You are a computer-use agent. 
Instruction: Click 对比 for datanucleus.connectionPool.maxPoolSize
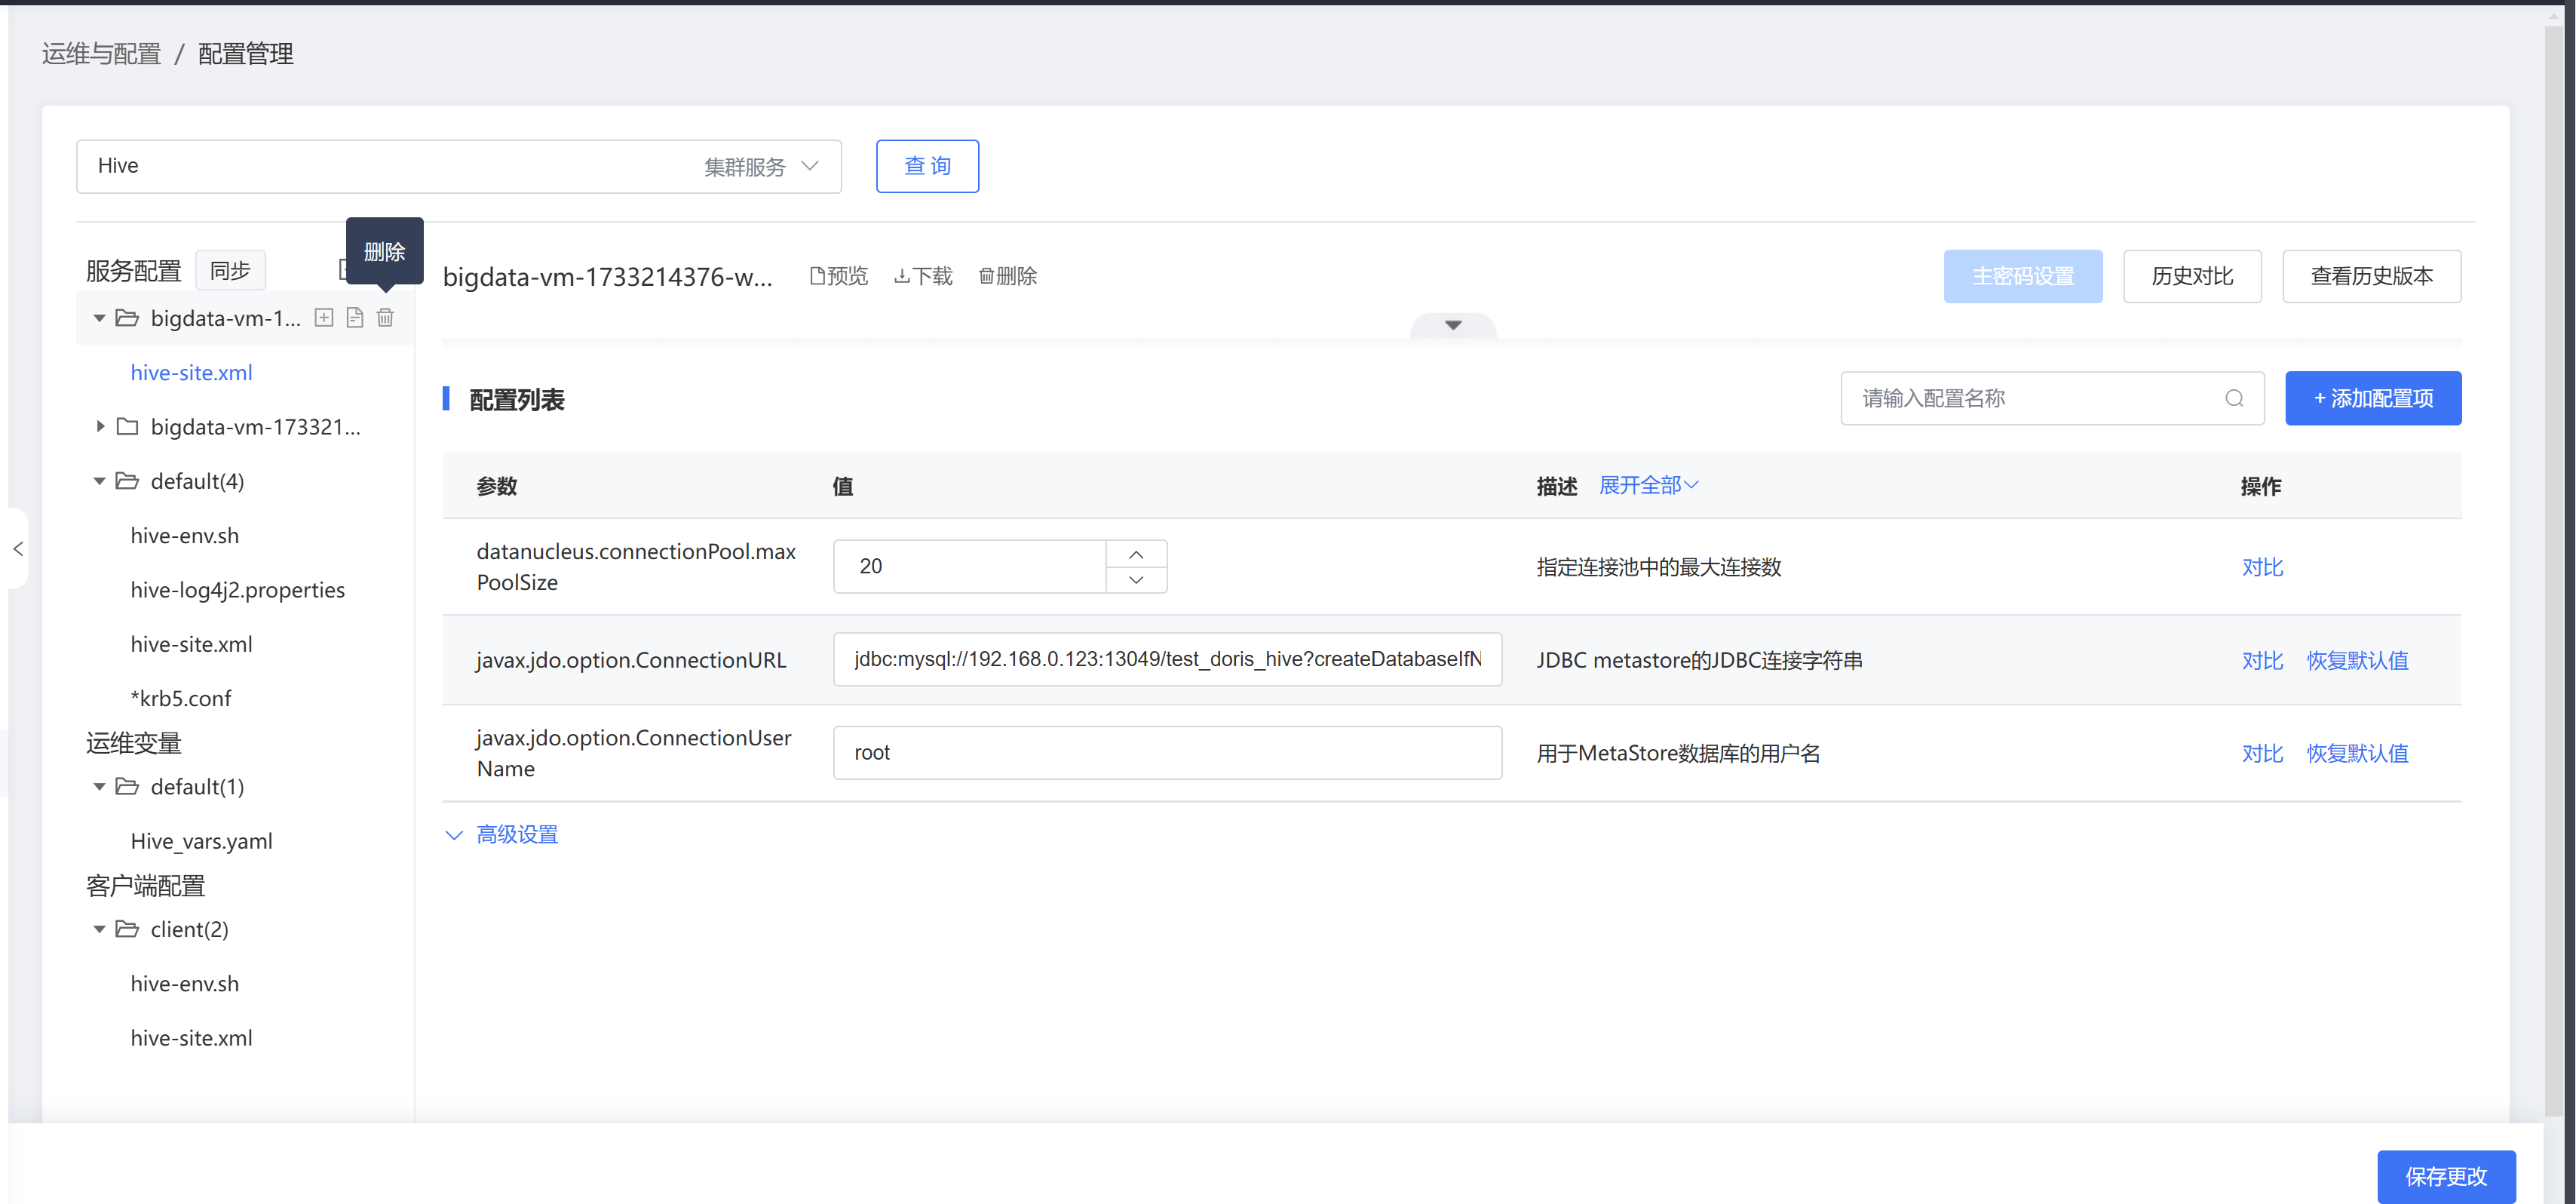(x=2262, y=567)
